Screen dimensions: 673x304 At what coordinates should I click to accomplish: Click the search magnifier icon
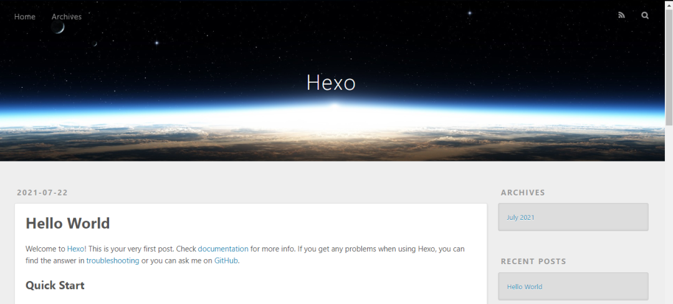click(x=645, y=16)
